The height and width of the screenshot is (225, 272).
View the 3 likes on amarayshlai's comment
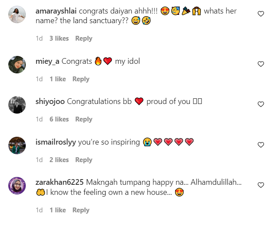coord(59,38)
